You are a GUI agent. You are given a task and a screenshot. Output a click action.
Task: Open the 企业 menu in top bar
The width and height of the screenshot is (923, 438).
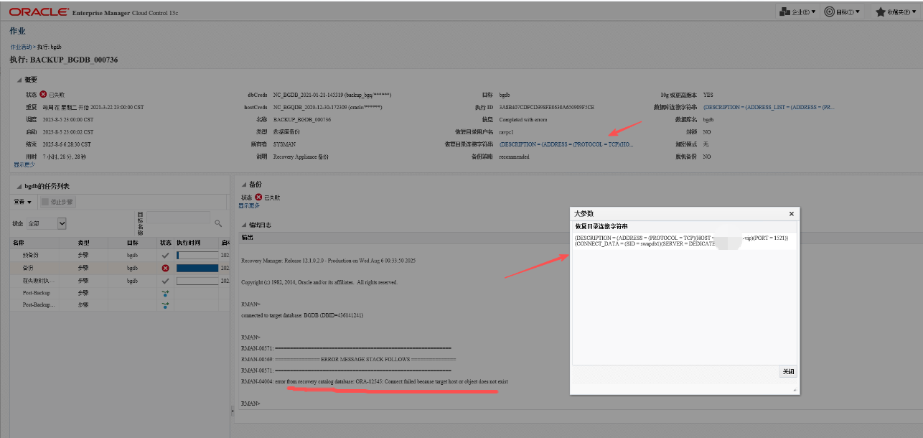(x=797, y=12)
